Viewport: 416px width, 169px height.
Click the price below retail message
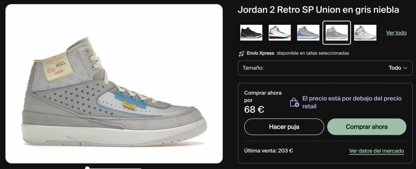pyautogui.click(x=352, y=102)
